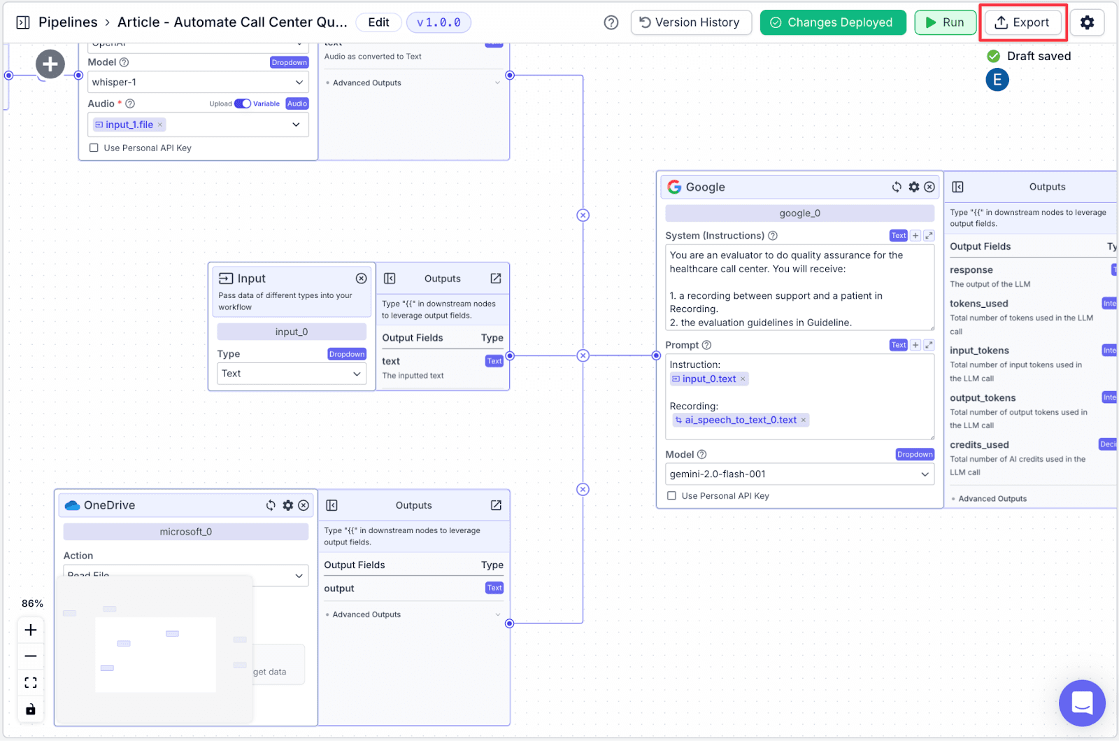Open the v1.0.0 version badge
Screen dimensions: 1119x741
(439, 22)
